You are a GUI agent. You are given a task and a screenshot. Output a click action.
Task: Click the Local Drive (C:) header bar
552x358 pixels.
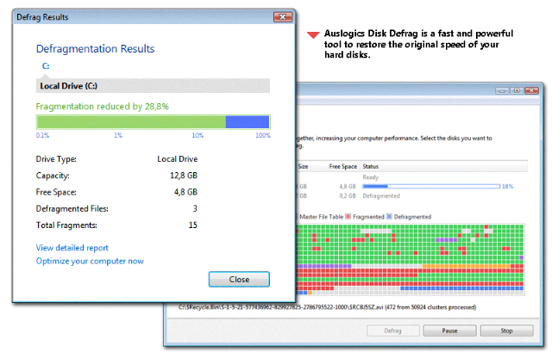coord(153,86)
